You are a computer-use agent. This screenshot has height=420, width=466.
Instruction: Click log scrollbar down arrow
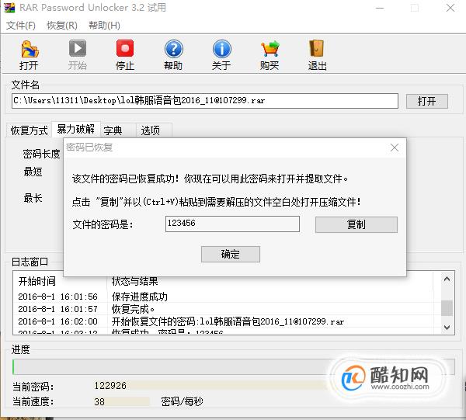tap(447, 328)
